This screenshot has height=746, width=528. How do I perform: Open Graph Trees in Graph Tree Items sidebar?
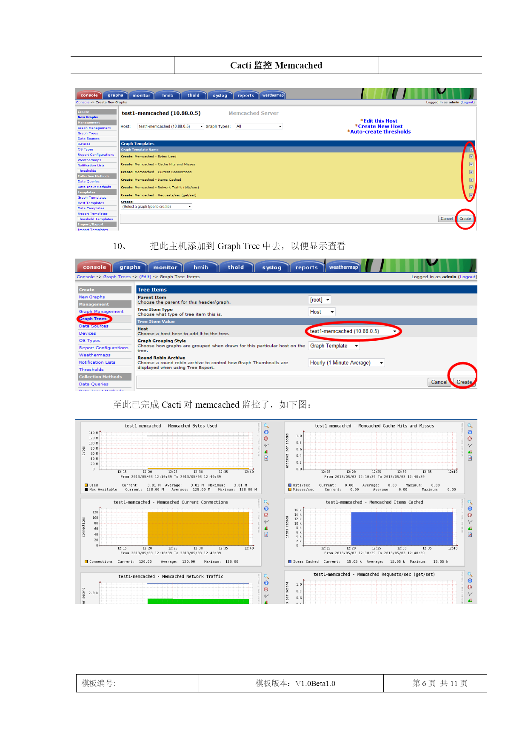tap(93, 319)
